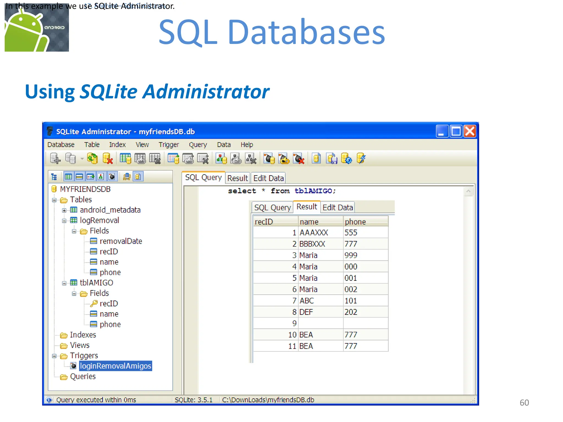
Task: Click the recID column header in results
Action: 275,221
